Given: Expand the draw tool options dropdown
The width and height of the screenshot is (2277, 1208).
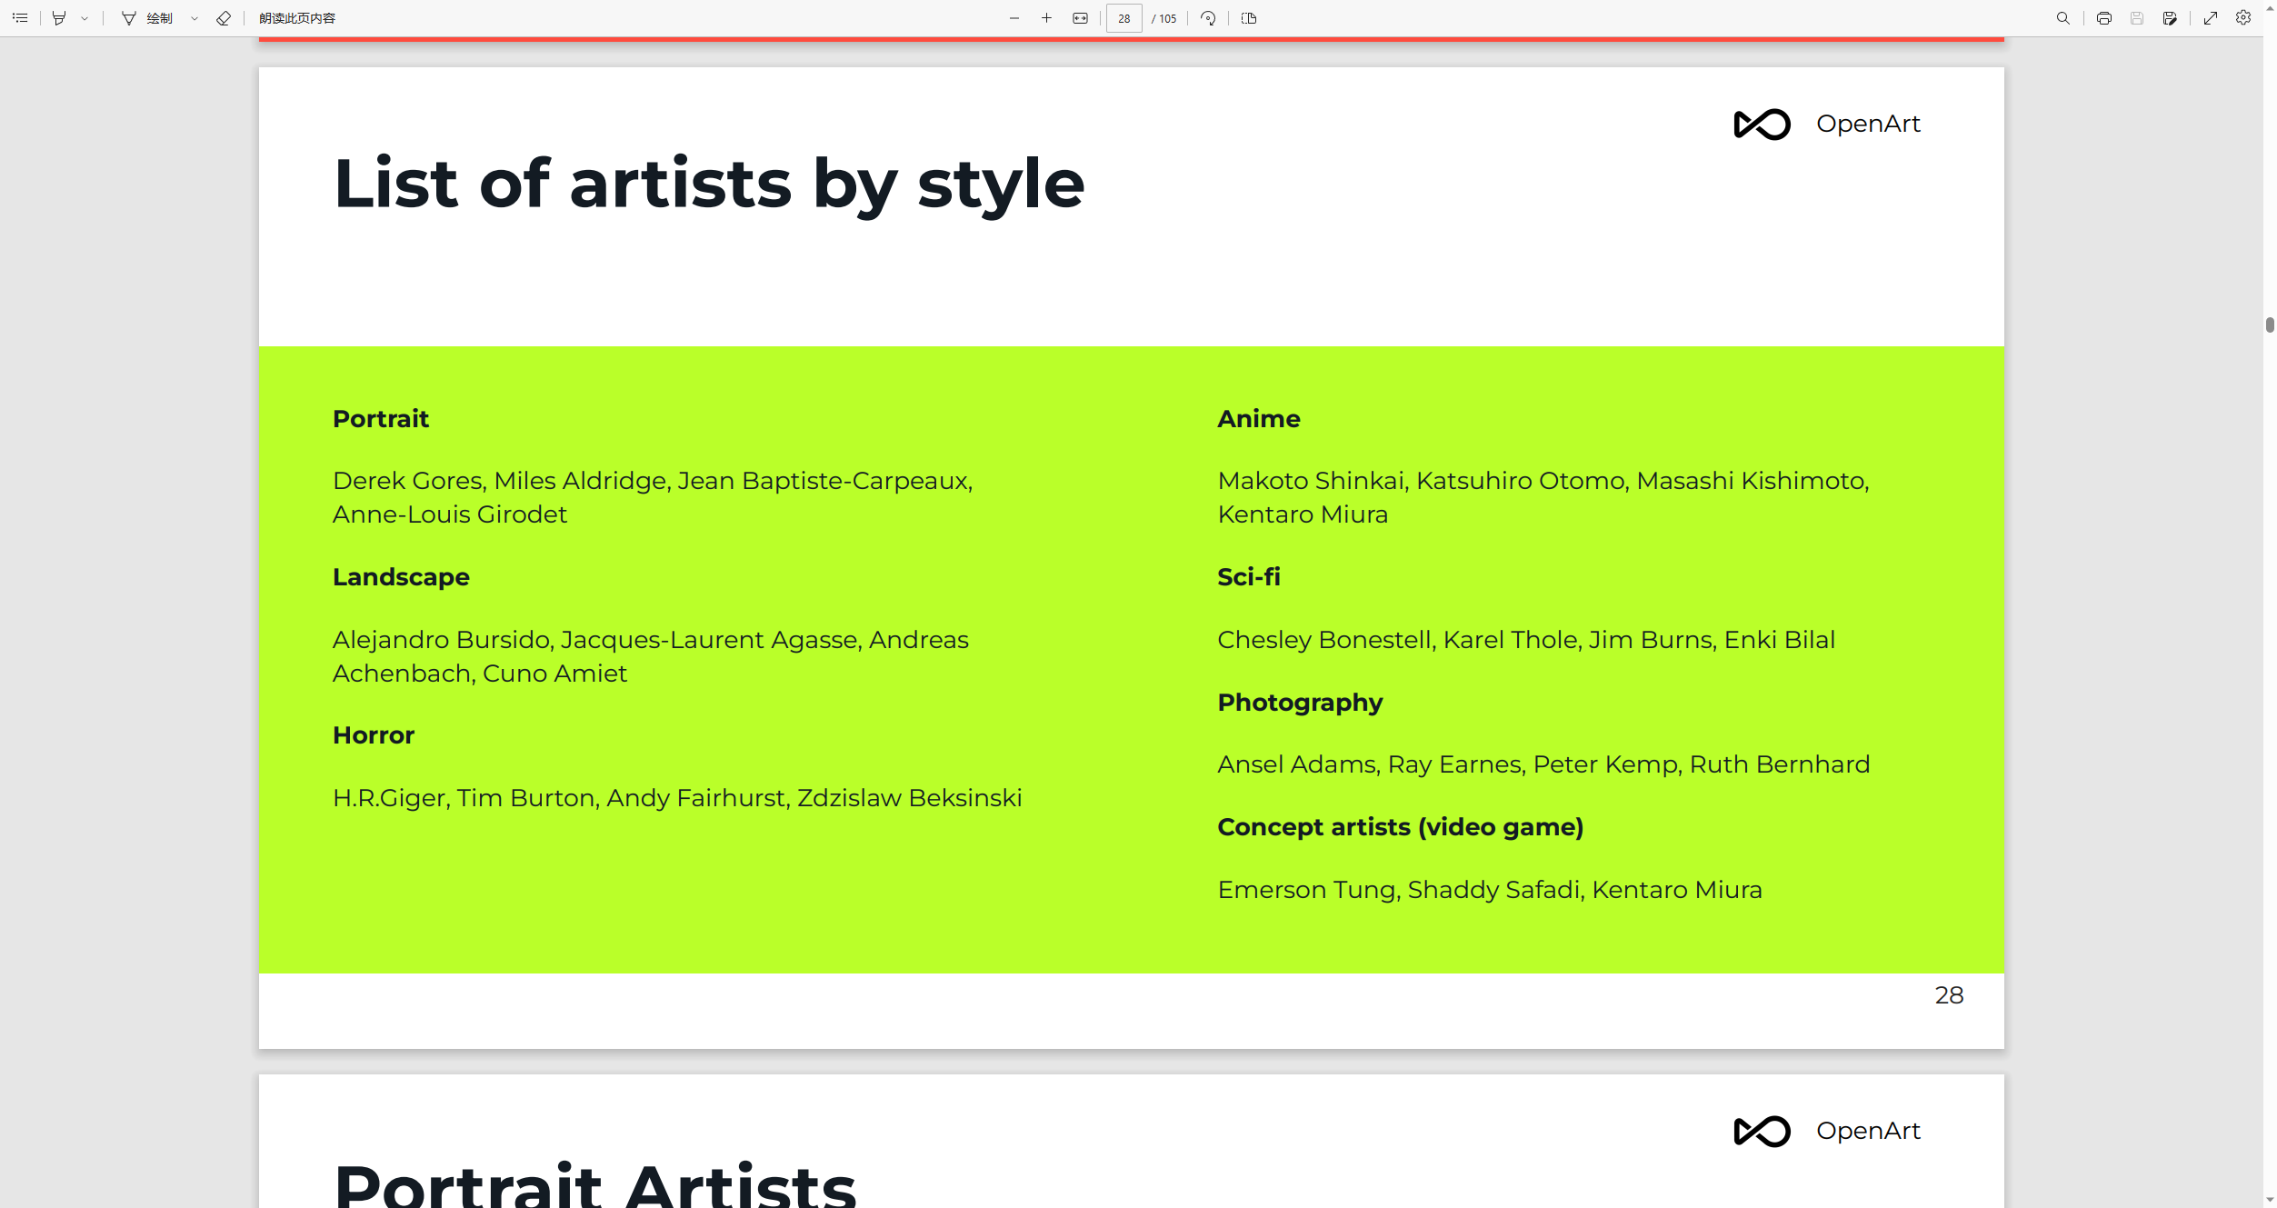Looking at the screenshot, I should point(195,18).
